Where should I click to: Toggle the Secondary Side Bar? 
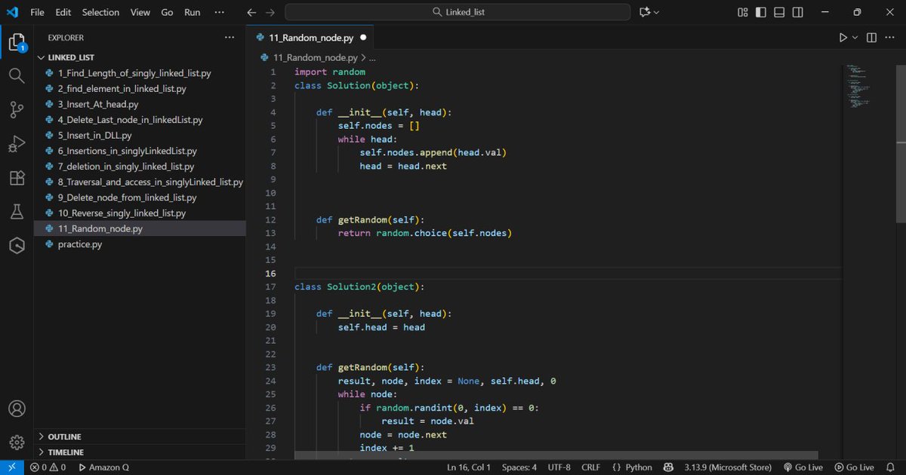pos(797,12)
